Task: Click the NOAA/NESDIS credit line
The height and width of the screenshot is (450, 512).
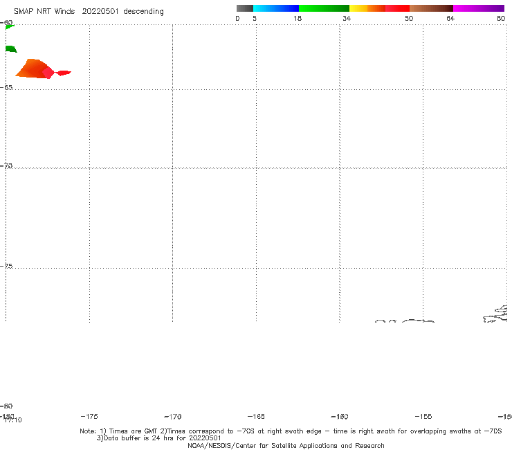Action: tap(286, 446)
